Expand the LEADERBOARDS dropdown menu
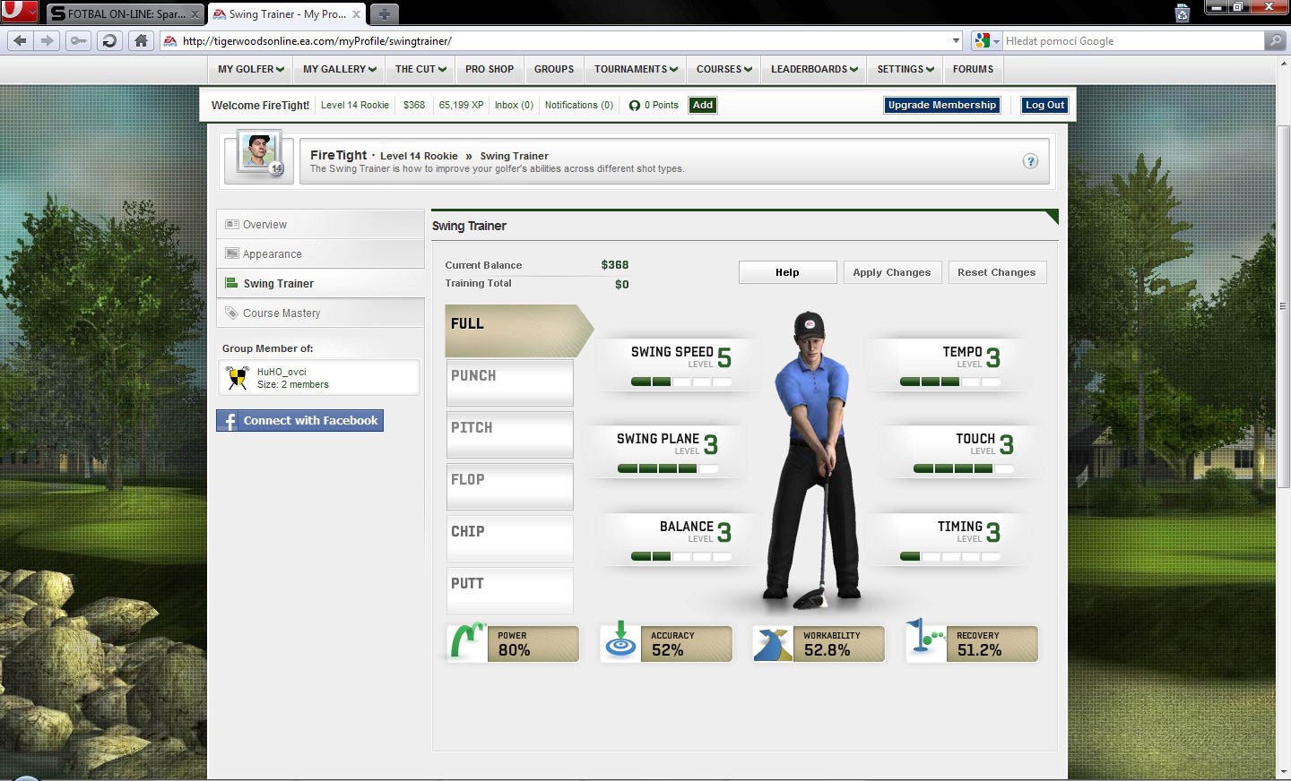The height and width of the screenshot is (781, 1291). 814,69
